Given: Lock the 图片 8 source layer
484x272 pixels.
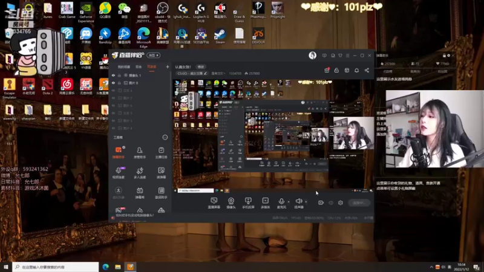Looking at the screenshot, I should click(x=119, y=83).
